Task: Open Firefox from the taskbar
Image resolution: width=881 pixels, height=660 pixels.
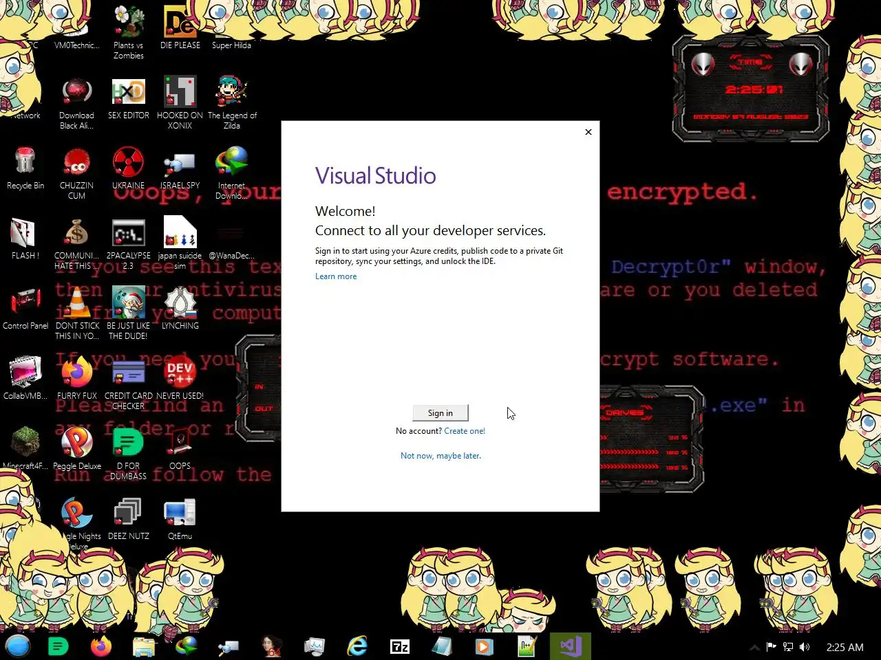Action: [101, 646]
